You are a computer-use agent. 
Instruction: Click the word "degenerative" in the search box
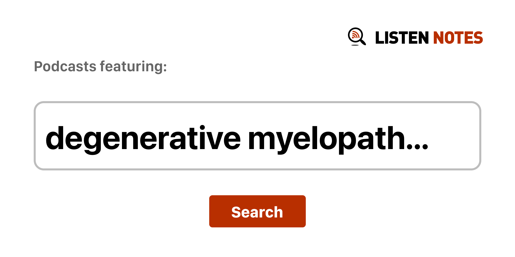tap(143, 139)
